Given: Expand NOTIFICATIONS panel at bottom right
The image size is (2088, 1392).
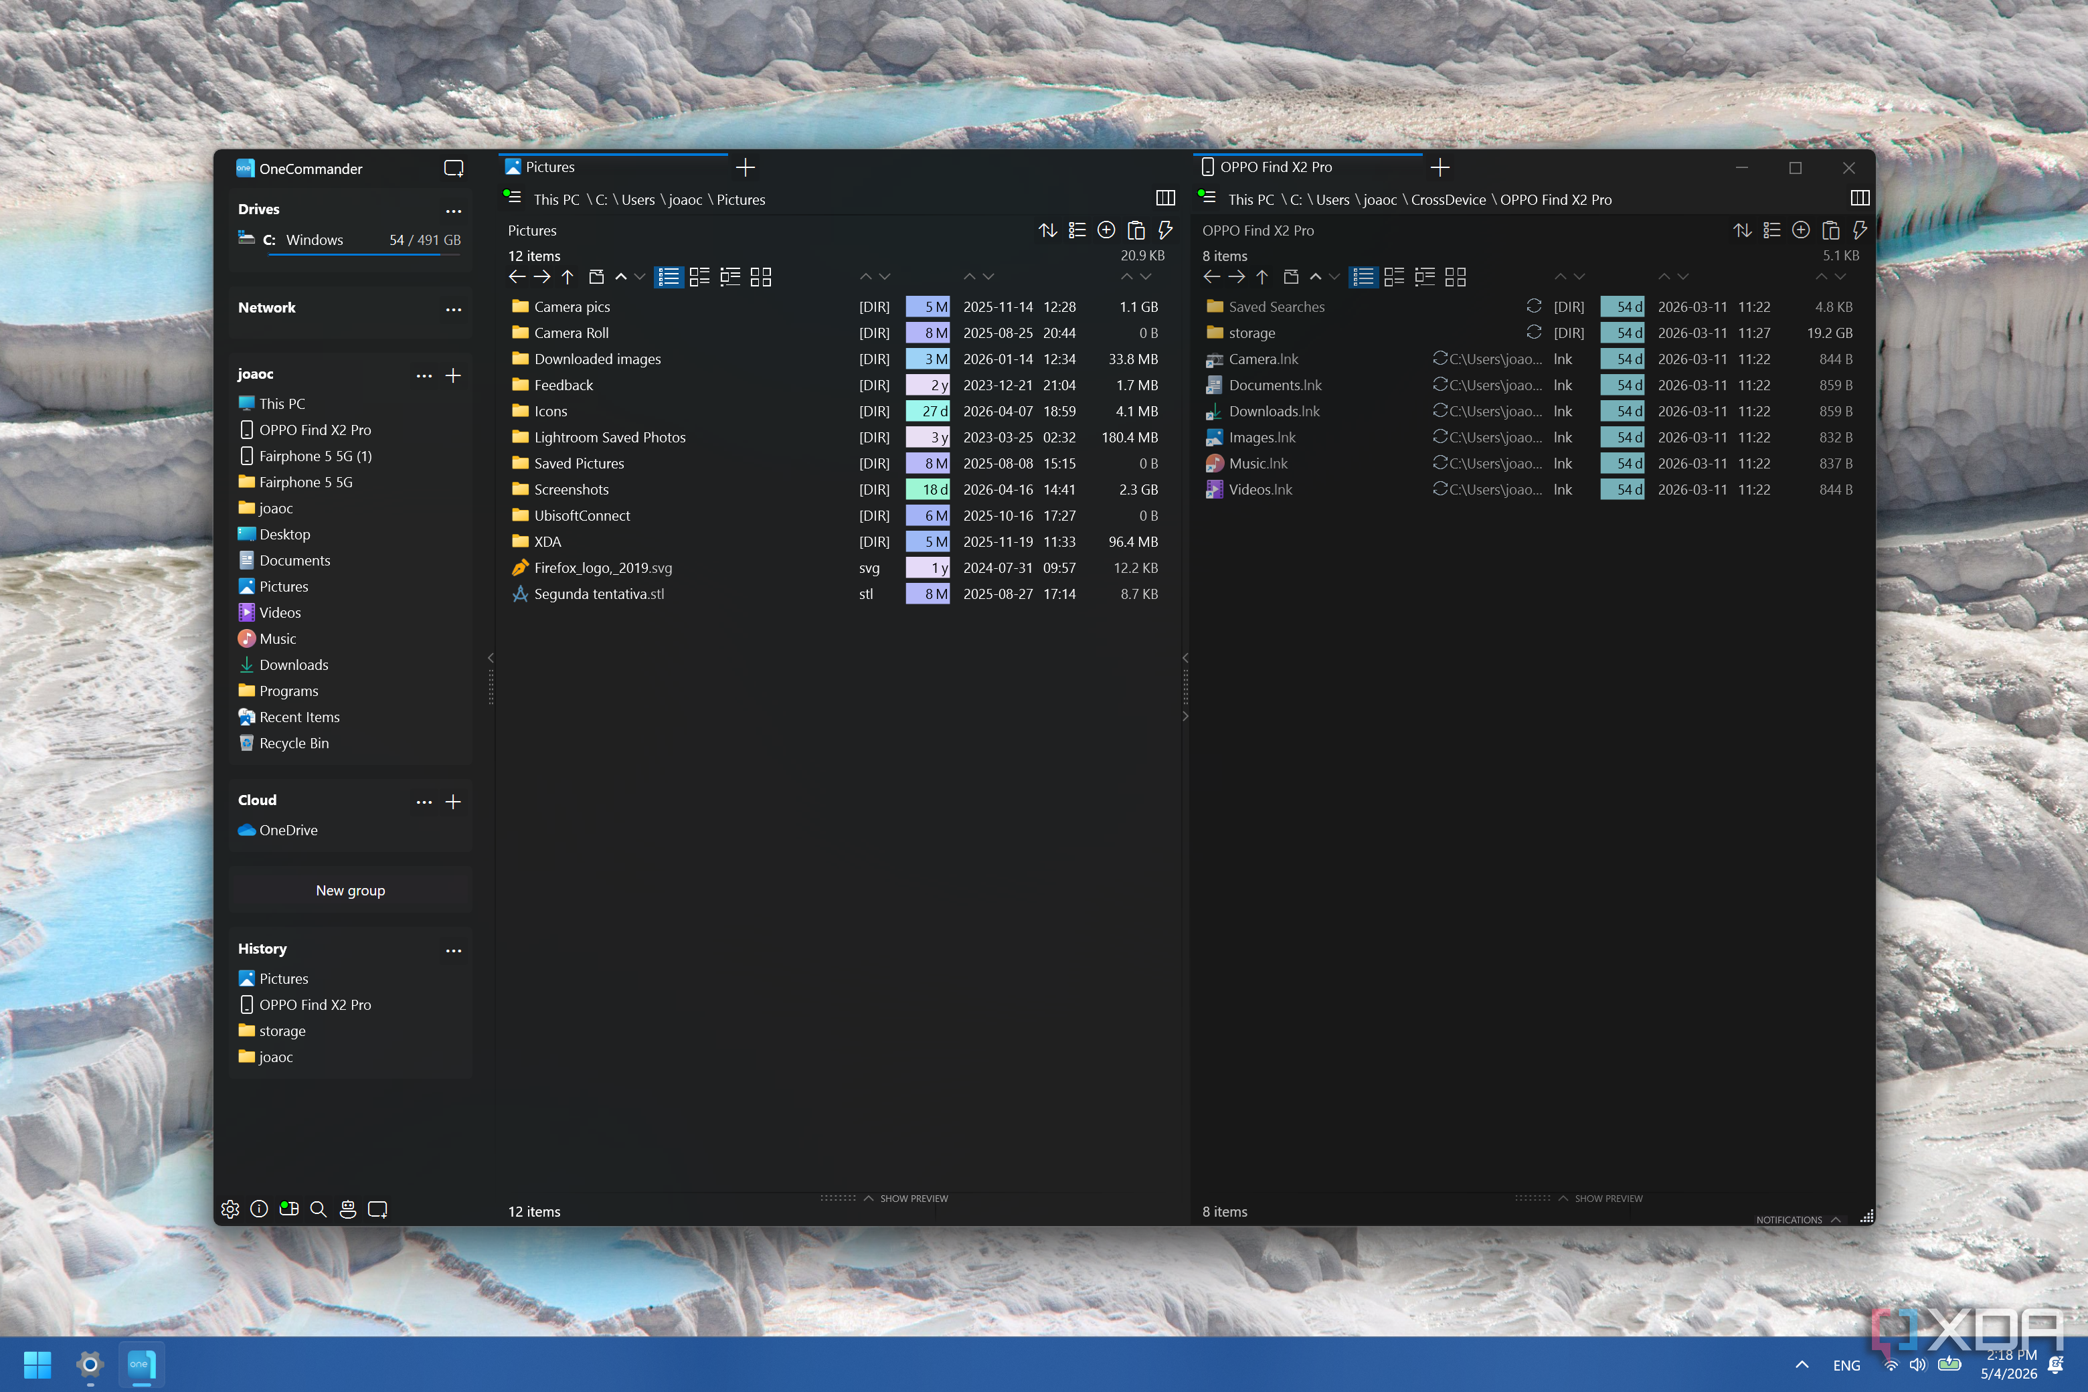Looking at the screenshot, I should click(1798, 1220).
